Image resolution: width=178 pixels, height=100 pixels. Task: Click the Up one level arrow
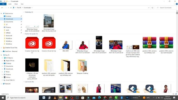[x=11, y=8]
